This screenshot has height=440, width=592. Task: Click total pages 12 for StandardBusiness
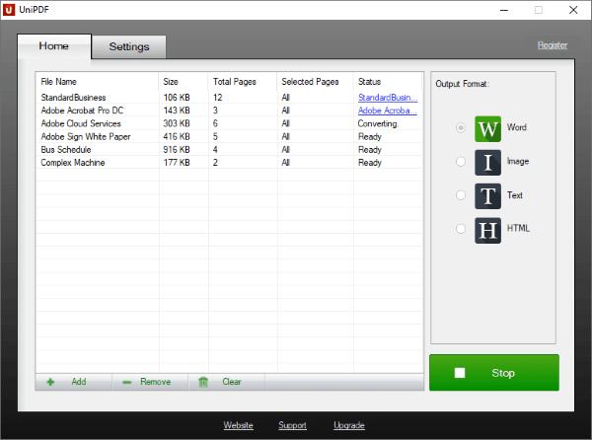[x=217, y=98]
